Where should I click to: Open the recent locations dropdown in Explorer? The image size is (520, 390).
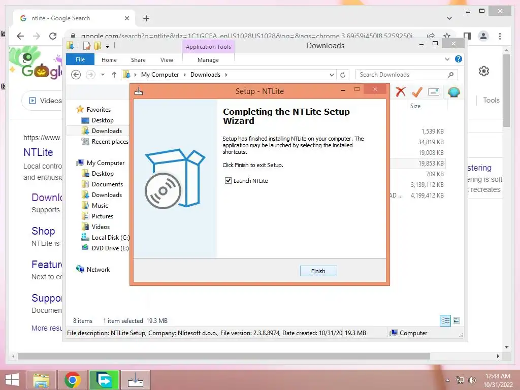pyautogui.click(x=103, y=75)
